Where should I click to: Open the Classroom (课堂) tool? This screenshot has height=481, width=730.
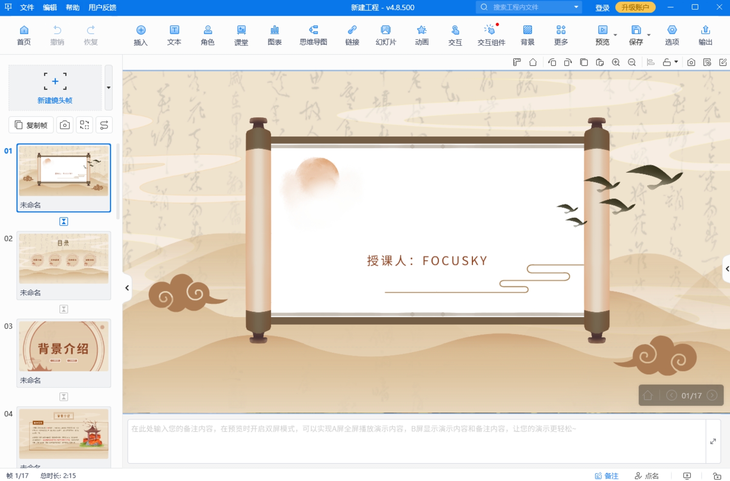[x=241, y=35]
